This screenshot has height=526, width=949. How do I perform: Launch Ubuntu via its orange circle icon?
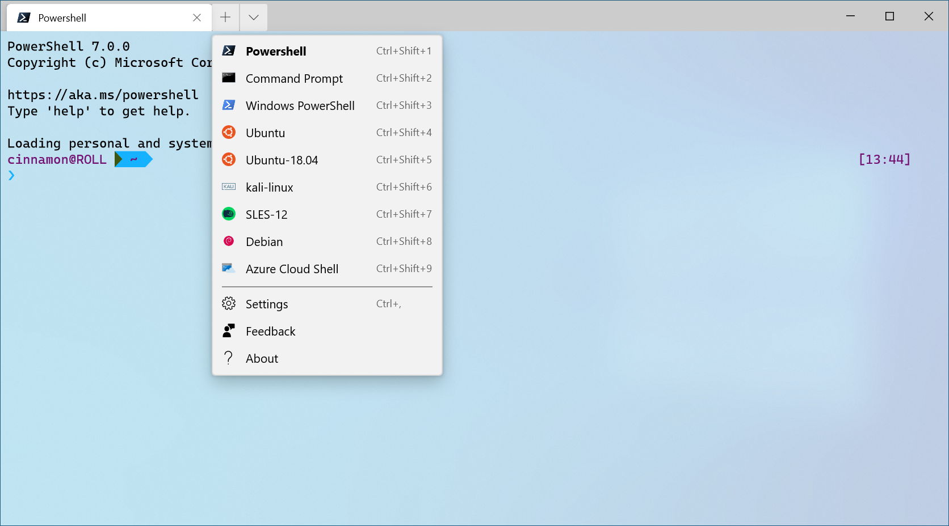tap(229, 132)
